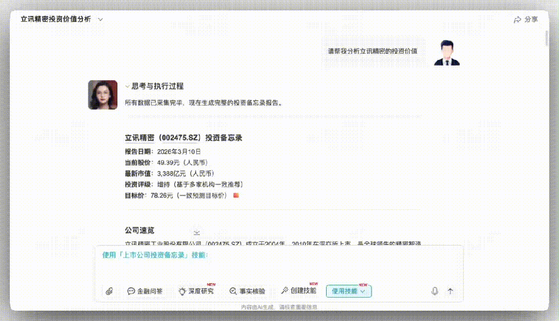Open the user avatar picture
Image resolution: width=559 pixels, height=321 pixels.
[447, 53]
